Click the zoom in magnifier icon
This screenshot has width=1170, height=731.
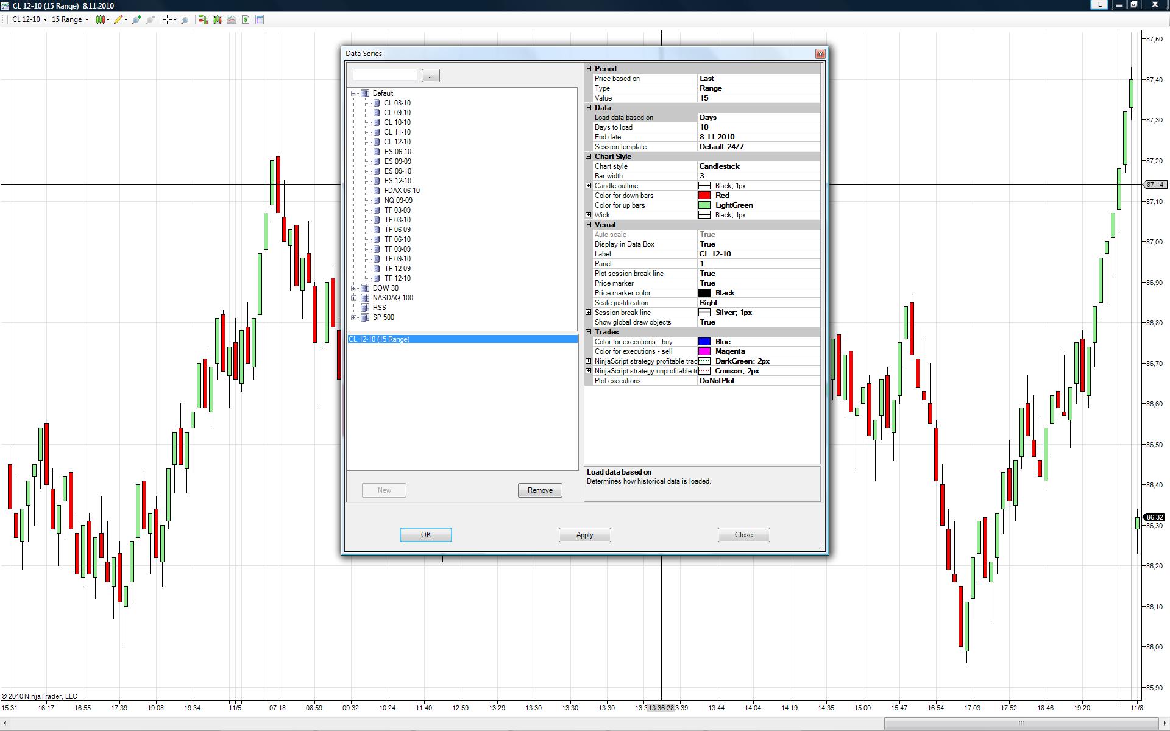[x=136, y=19]
